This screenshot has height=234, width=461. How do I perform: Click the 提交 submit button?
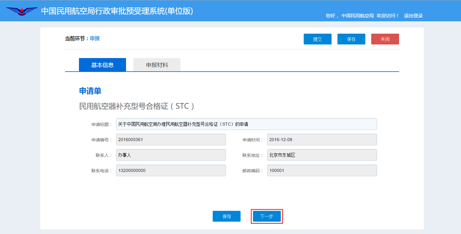(x=318, y=39)
